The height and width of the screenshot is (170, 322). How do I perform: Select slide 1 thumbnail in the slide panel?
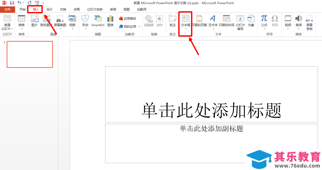click(30, 54)
